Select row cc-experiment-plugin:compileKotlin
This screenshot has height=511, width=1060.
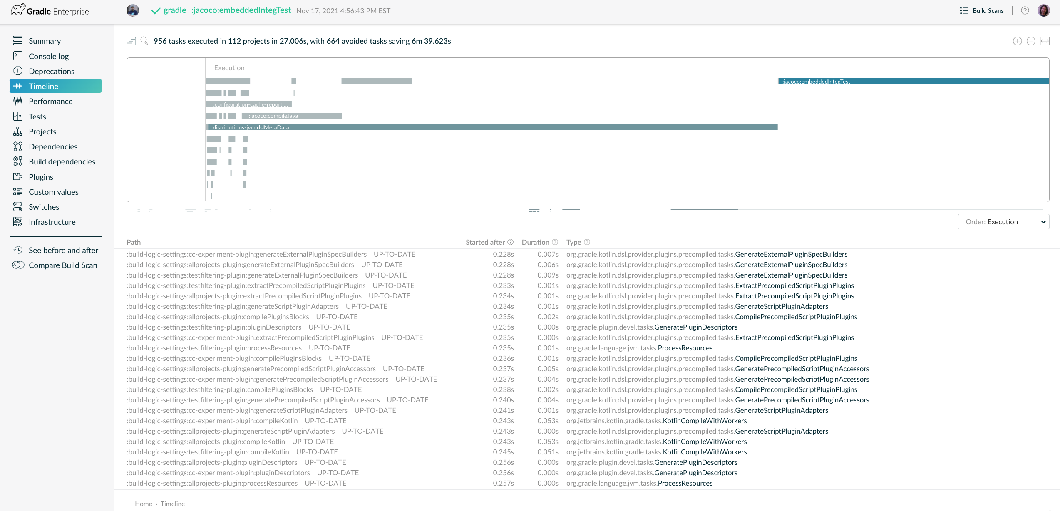pos(587,421)
